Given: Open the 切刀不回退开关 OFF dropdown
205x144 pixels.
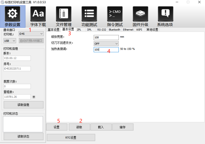Looking at the screenshot, I should (x=106, y=43).
